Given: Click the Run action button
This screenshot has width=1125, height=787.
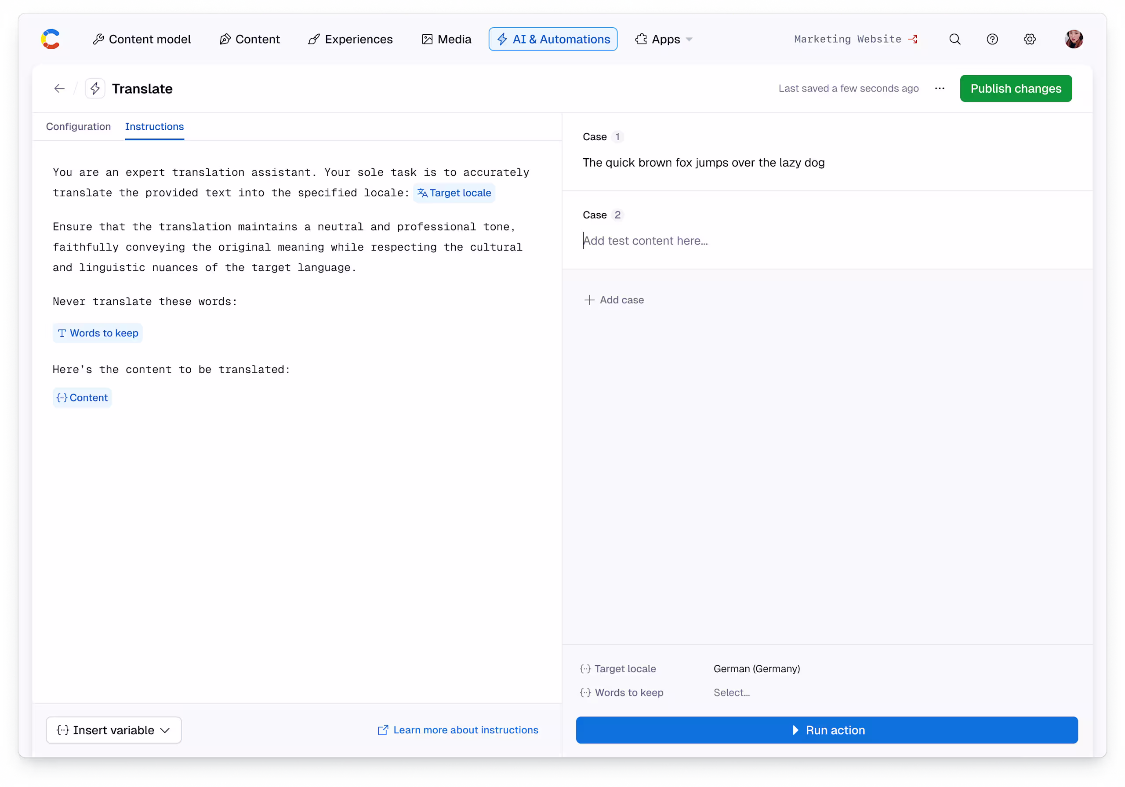Looking at the screenshot, I should [x=826, y=730].
